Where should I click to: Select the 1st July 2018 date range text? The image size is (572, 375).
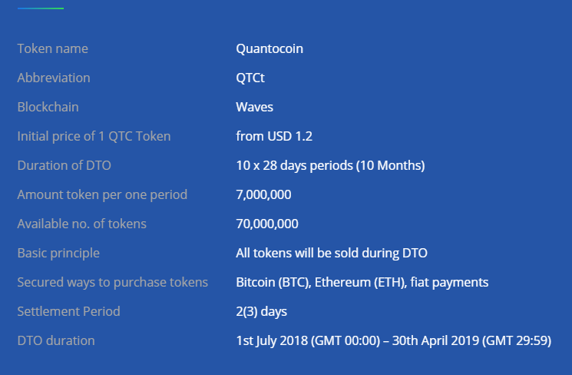pyautogui.click(x=393, y=340)
